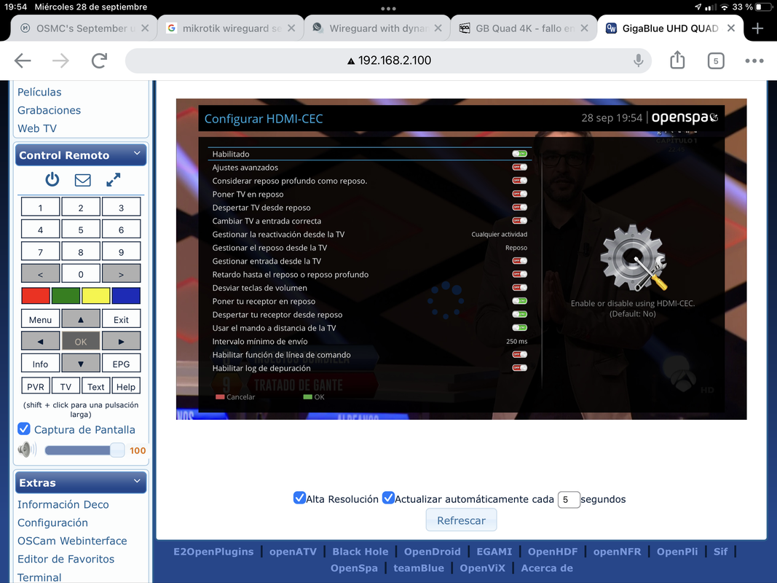Go forward with the browser arrow
Viewport: 777px width, 583px height.
61,60
